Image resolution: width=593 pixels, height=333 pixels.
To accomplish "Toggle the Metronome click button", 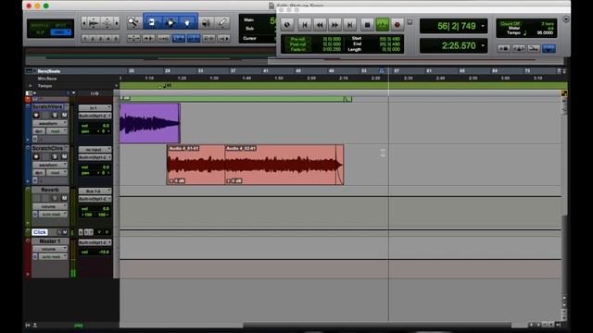I will [519, 48].
